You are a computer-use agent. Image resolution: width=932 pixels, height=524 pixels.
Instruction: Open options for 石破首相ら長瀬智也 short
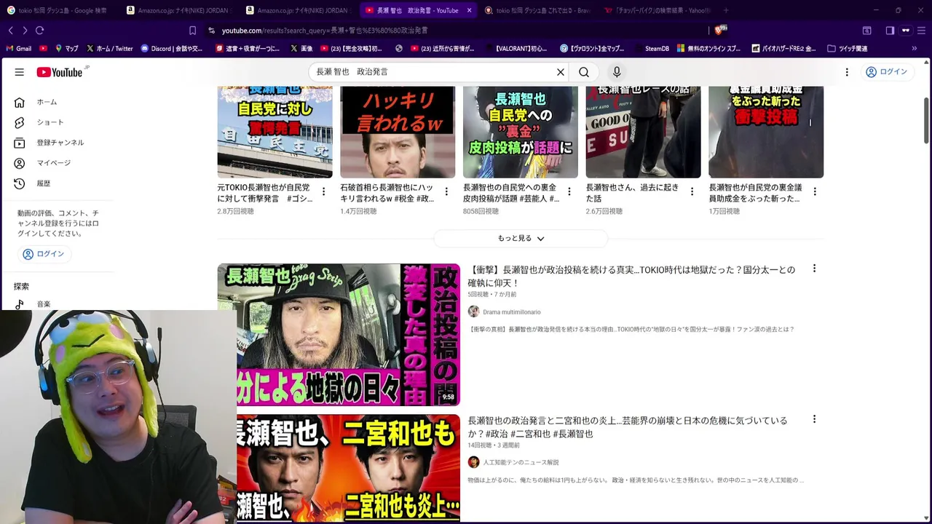pos(446,191)
